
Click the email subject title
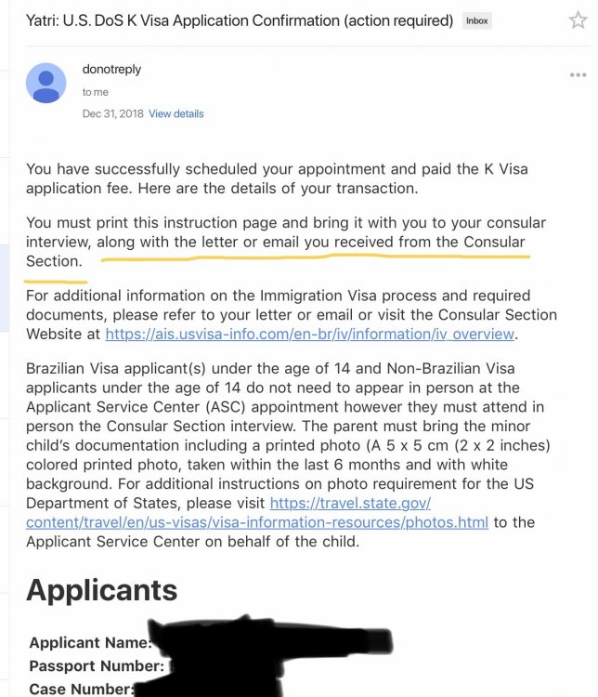[x=240, y=20]
